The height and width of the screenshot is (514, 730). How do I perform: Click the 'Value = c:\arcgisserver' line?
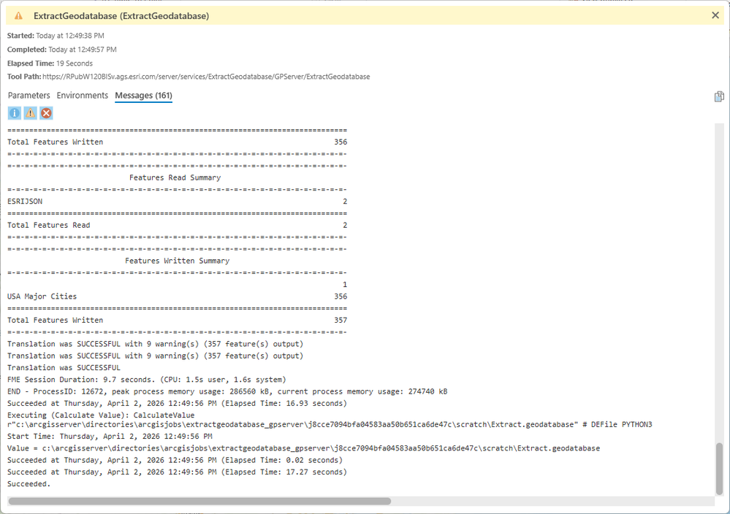pos(303,448)
